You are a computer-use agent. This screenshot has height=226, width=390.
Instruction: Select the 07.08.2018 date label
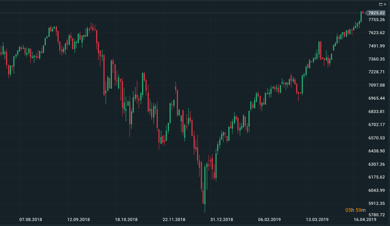(x=31, y=220)
